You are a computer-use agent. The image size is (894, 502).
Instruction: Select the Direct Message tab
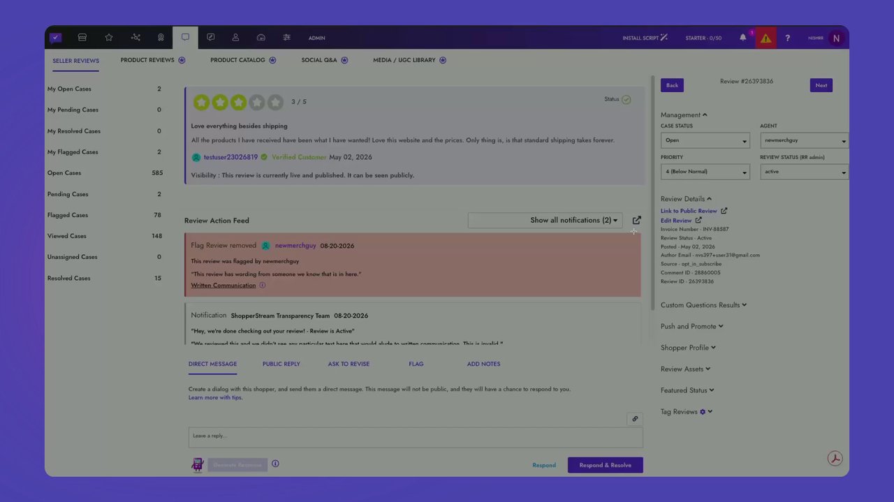212,364
